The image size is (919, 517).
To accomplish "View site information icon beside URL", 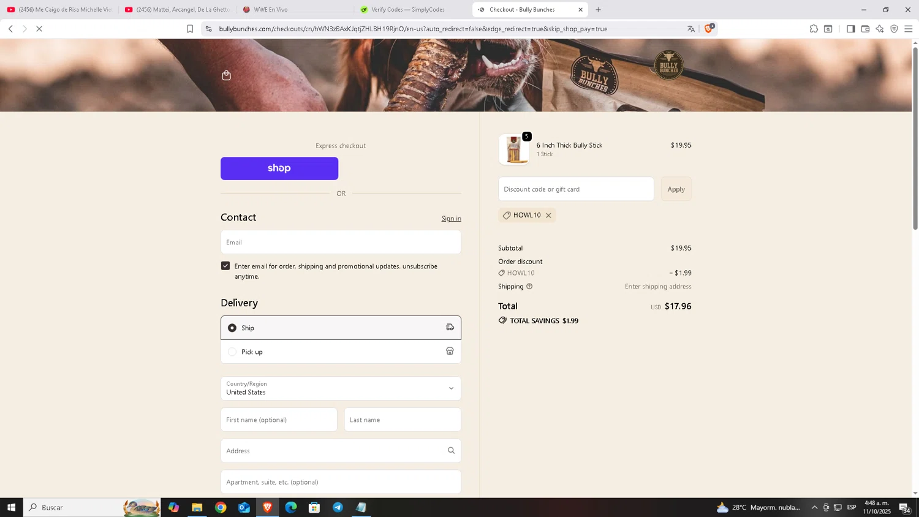I will 208,29.
